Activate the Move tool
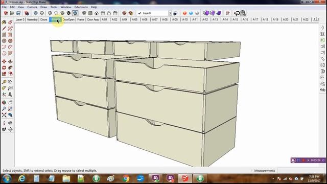This screenshot has width=327, height=184. pyautogui.click(x=4, y=61)
